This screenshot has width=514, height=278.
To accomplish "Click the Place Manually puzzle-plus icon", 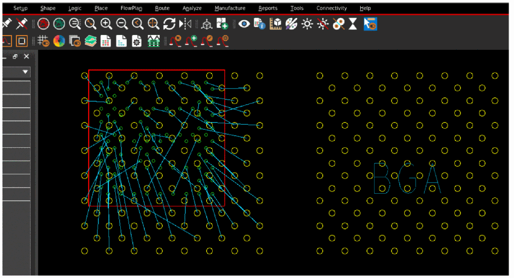I will click(222, 24).
